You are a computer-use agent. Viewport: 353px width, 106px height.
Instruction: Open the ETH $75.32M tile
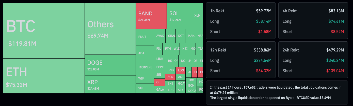(44, 76)
